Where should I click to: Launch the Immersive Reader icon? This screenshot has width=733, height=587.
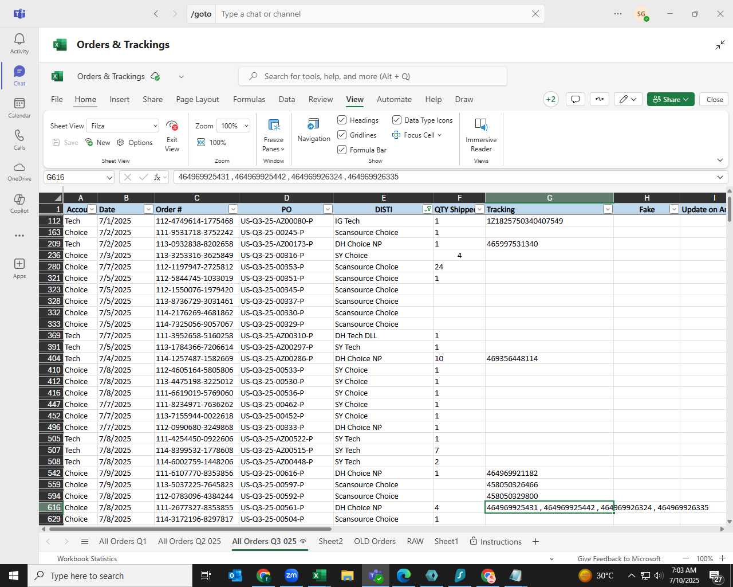[x=481, y=124]
